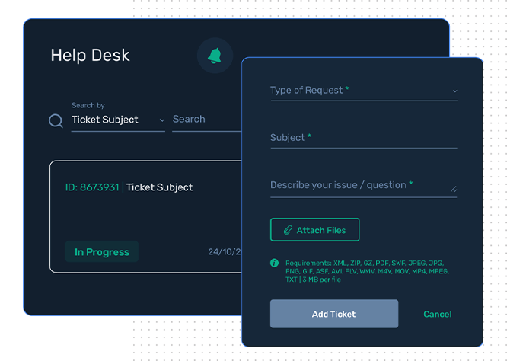Click the Search text field
507x361 pixels.
tap(207, 120)
